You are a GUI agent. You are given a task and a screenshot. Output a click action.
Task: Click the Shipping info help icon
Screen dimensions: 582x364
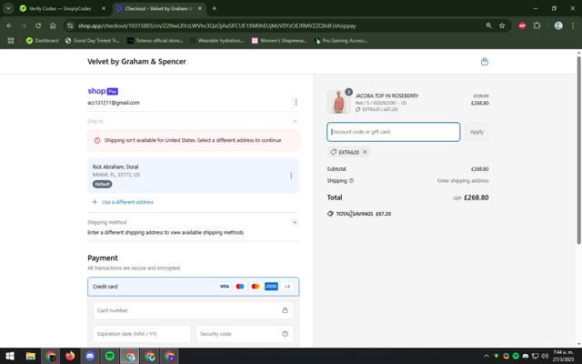point(352,181)
